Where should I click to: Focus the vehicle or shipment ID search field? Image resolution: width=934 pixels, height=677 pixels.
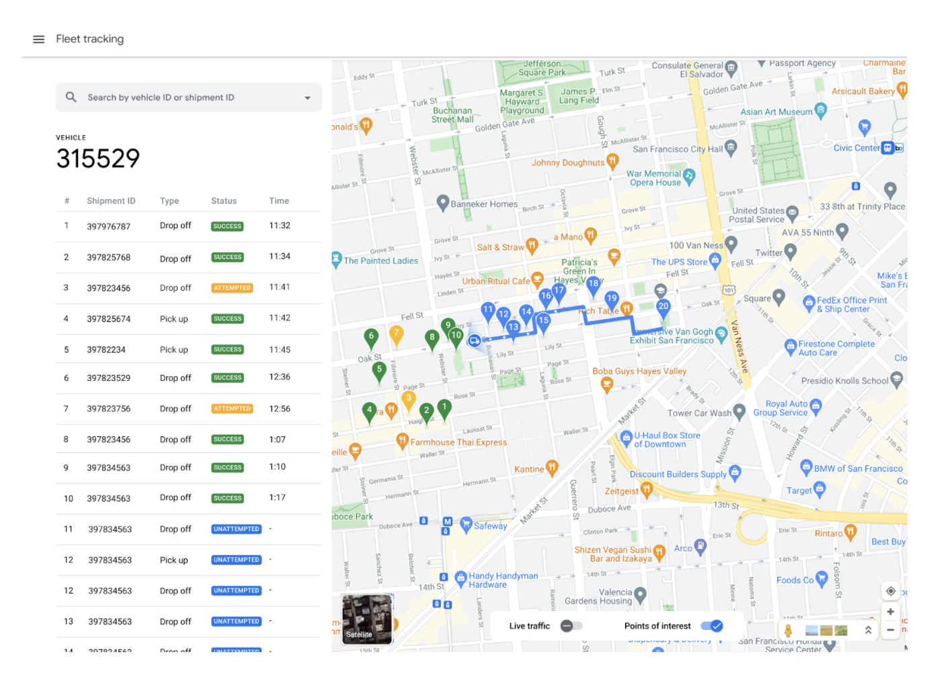point(188,98)
